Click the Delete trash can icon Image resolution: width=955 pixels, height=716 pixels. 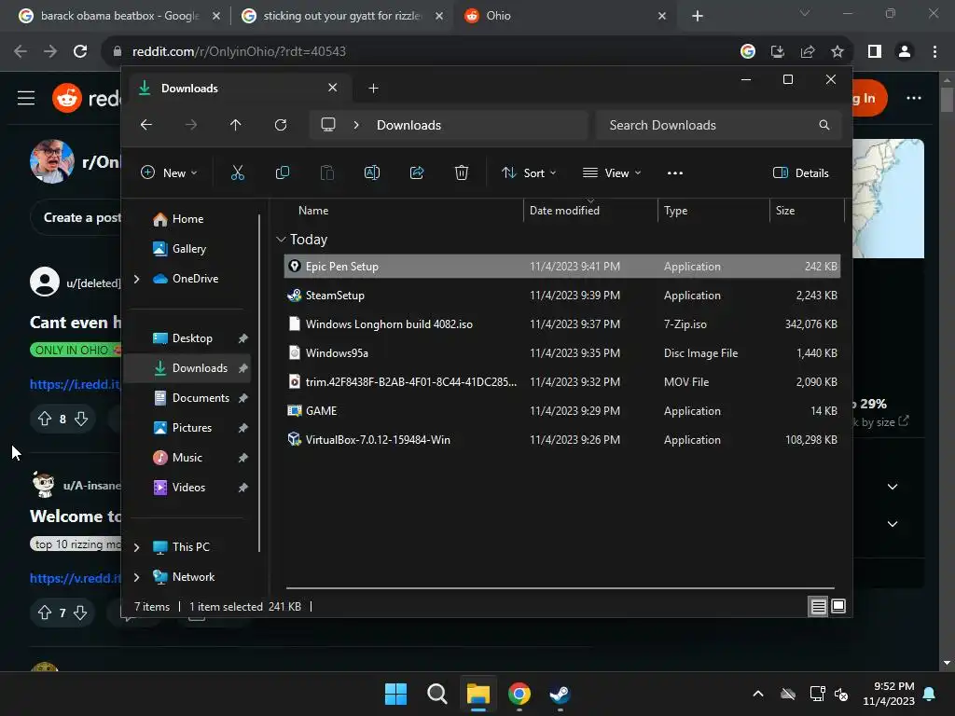click(461, 172)
